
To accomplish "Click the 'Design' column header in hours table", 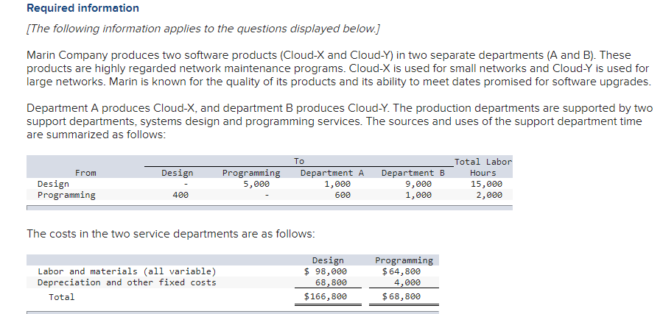I will [x=177, y=173].
